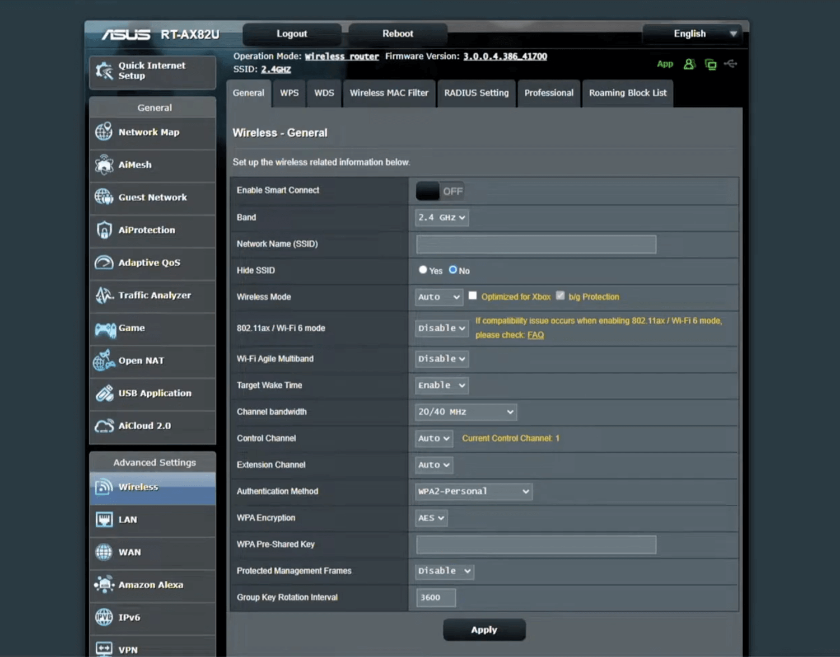The image size is (840, 657).
Task: Click the Network Map globe icon
Action: coord(104,132)
